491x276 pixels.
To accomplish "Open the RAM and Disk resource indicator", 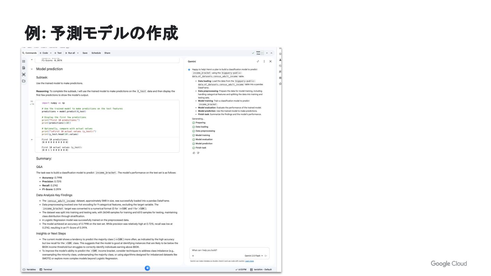I will coord(260,53).
